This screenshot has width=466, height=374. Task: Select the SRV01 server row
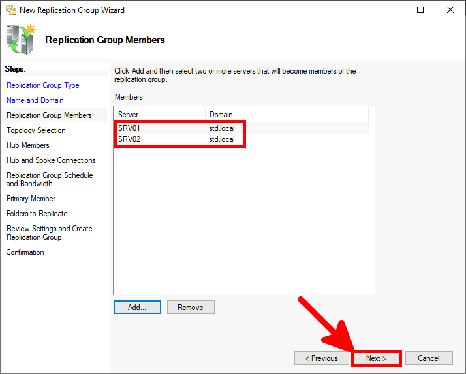coord(241,128)
